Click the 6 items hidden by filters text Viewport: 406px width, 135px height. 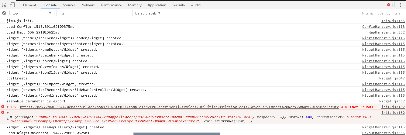pos(381,13)
